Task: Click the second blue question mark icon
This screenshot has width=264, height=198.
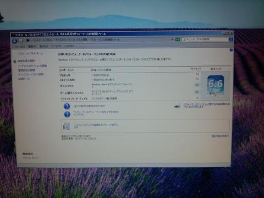Action: (67, 114)
